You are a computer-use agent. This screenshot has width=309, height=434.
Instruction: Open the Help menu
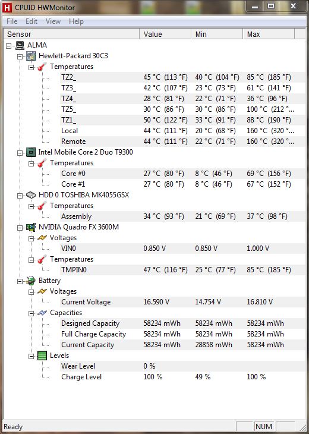click(x=76, y=21)
